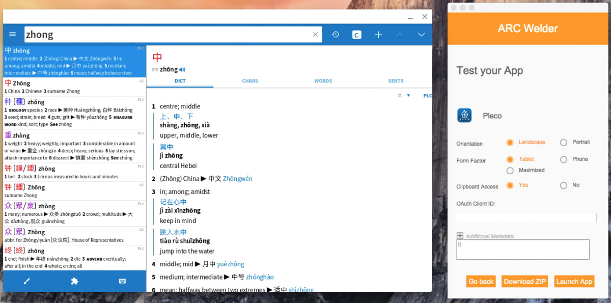Image resolution: width=611 pixels, height=303 pixels.
Task: Switch to the CHARS tab
Action: [x=250, y=80]
